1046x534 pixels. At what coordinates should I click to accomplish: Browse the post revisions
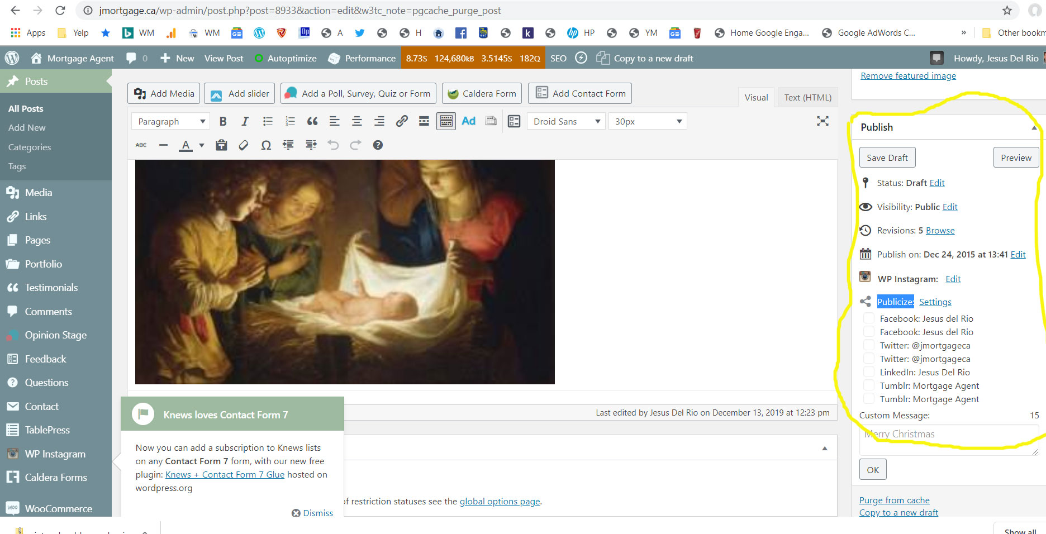coord(940,230)
